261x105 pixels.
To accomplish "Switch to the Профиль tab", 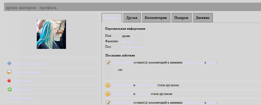I will (112, 18).
